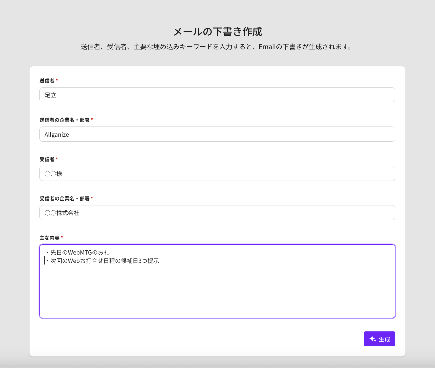Click the description text below the heading

(216, 47)
